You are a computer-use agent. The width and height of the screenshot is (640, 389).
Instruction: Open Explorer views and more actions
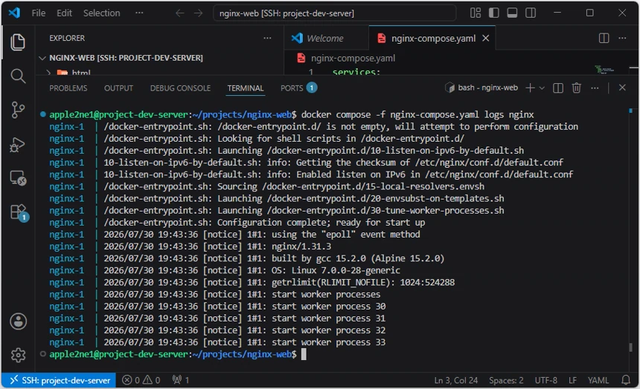(x=267, y=38)
